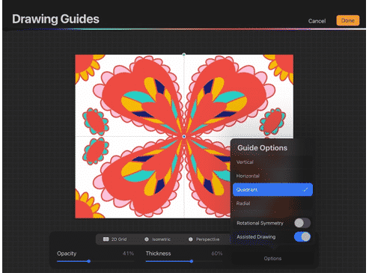This screenshot has height=273, width=372.
Task: Click the Opacity label
Action: (x=67, y=254)
